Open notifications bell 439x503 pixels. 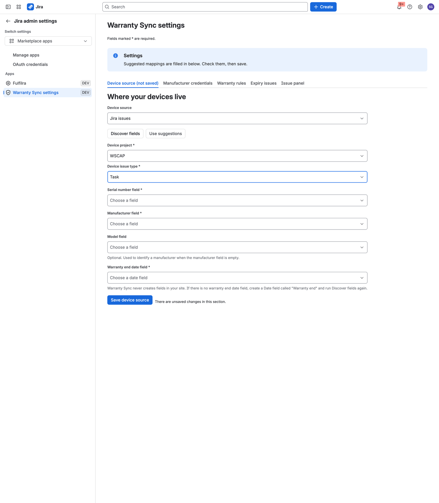[399, 7]
